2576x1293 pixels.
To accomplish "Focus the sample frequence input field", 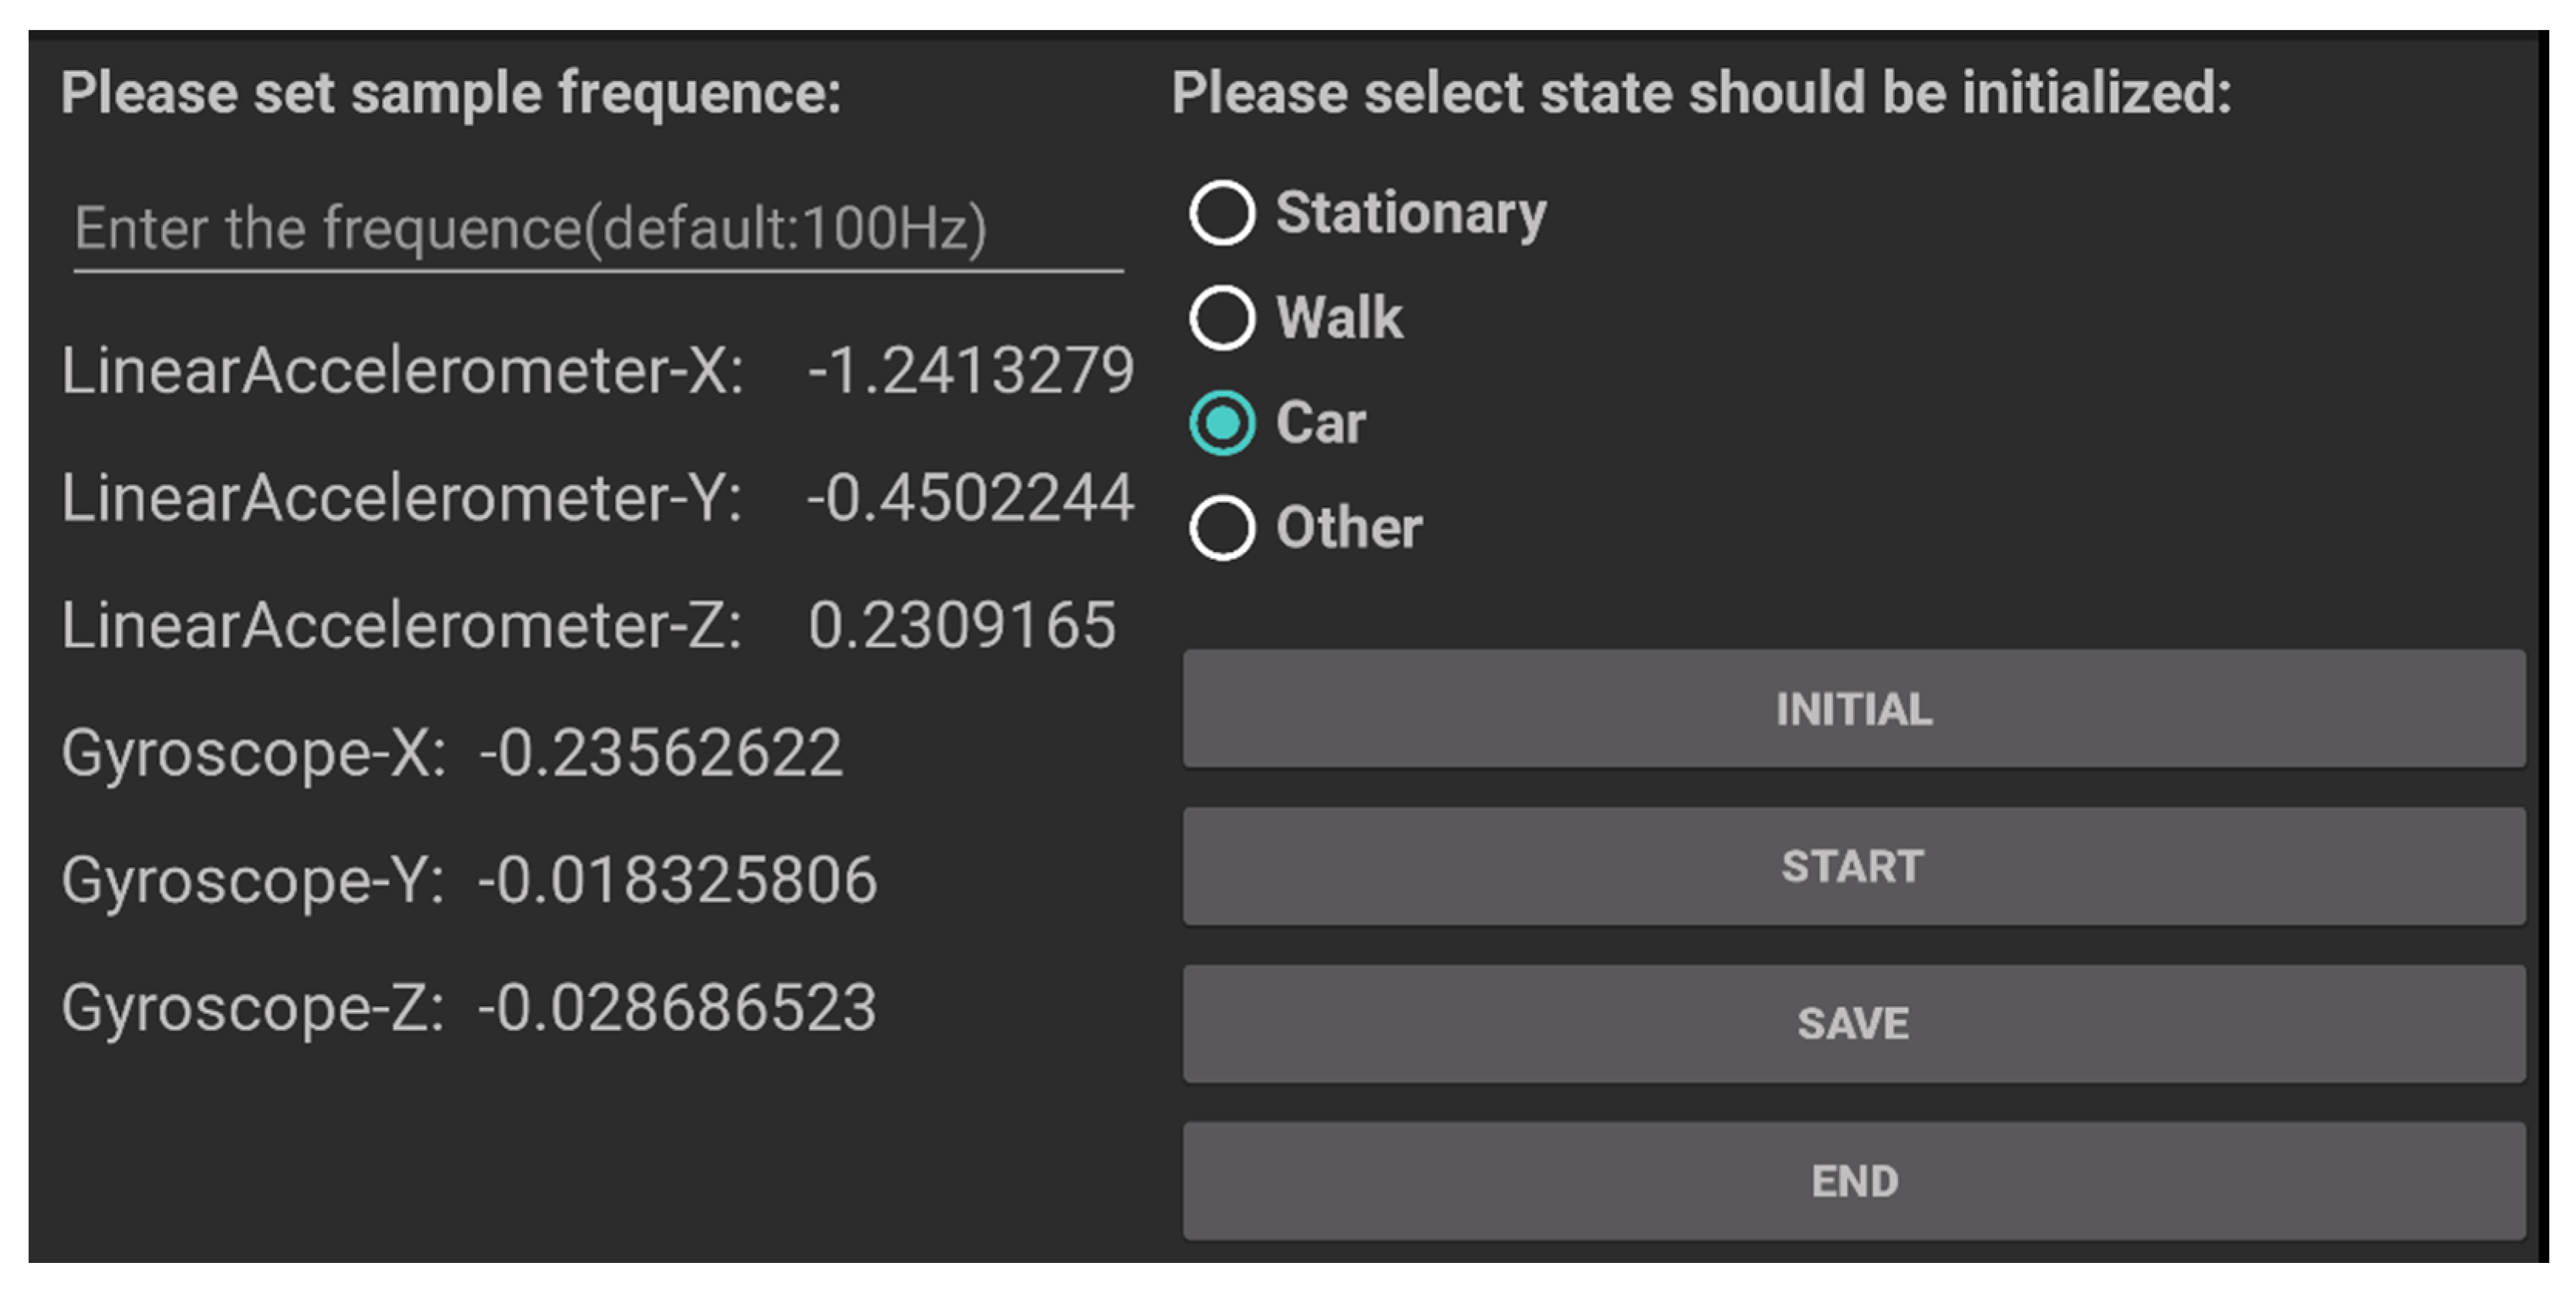I will point(597,229).
